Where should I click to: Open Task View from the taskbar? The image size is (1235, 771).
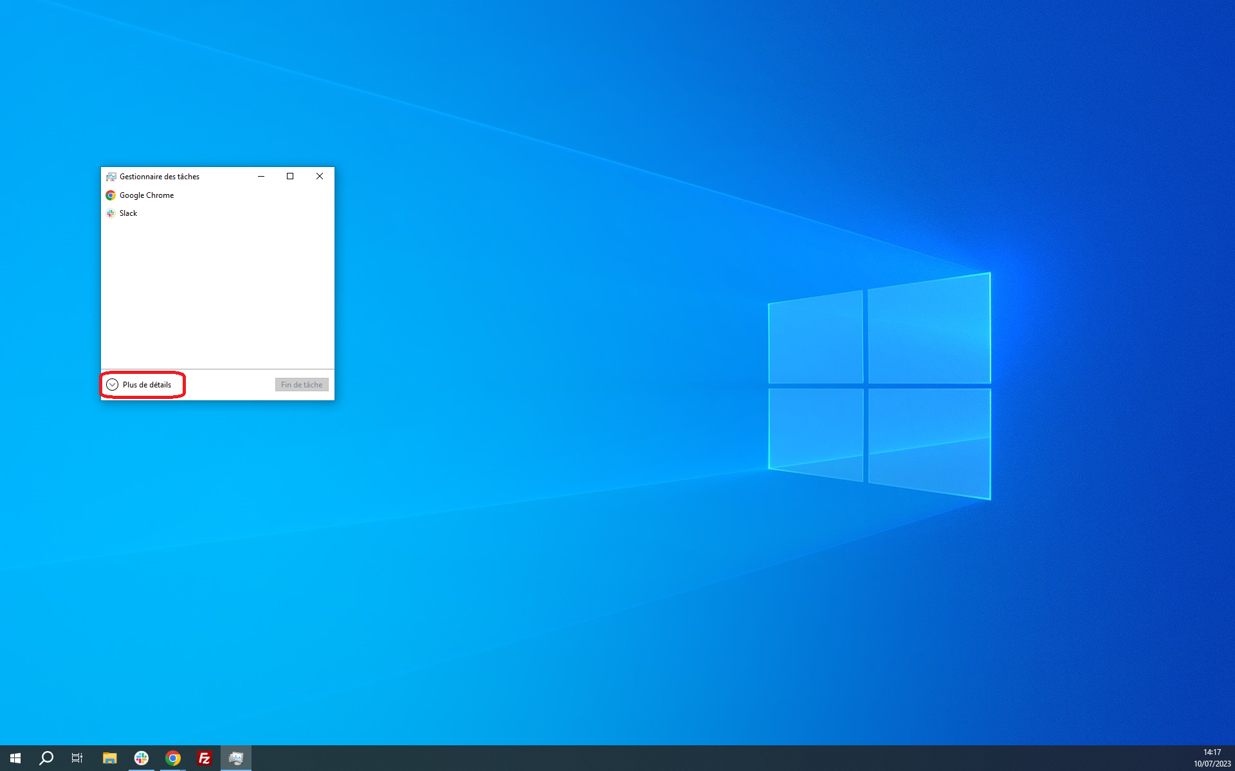tap(77, 758)
